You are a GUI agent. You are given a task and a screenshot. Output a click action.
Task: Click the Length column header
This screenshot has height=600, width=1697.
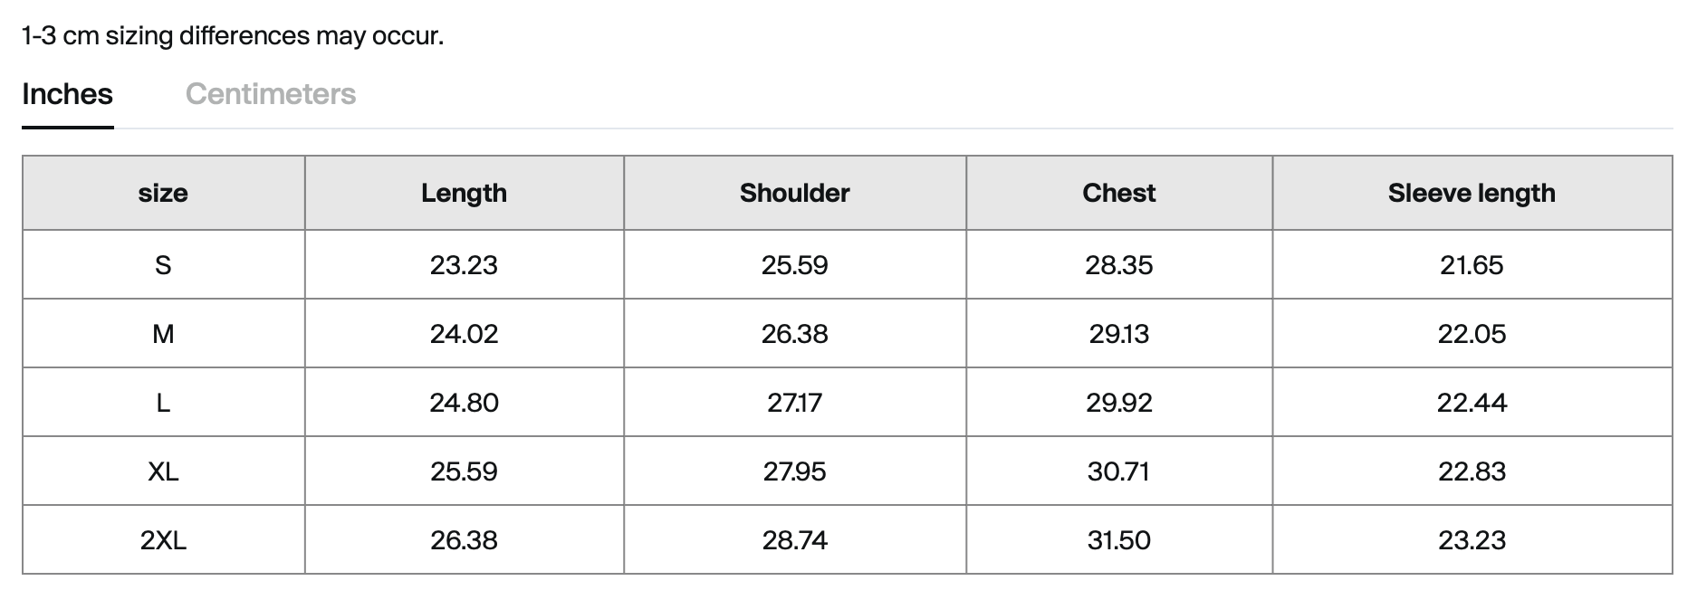(464, 193)
